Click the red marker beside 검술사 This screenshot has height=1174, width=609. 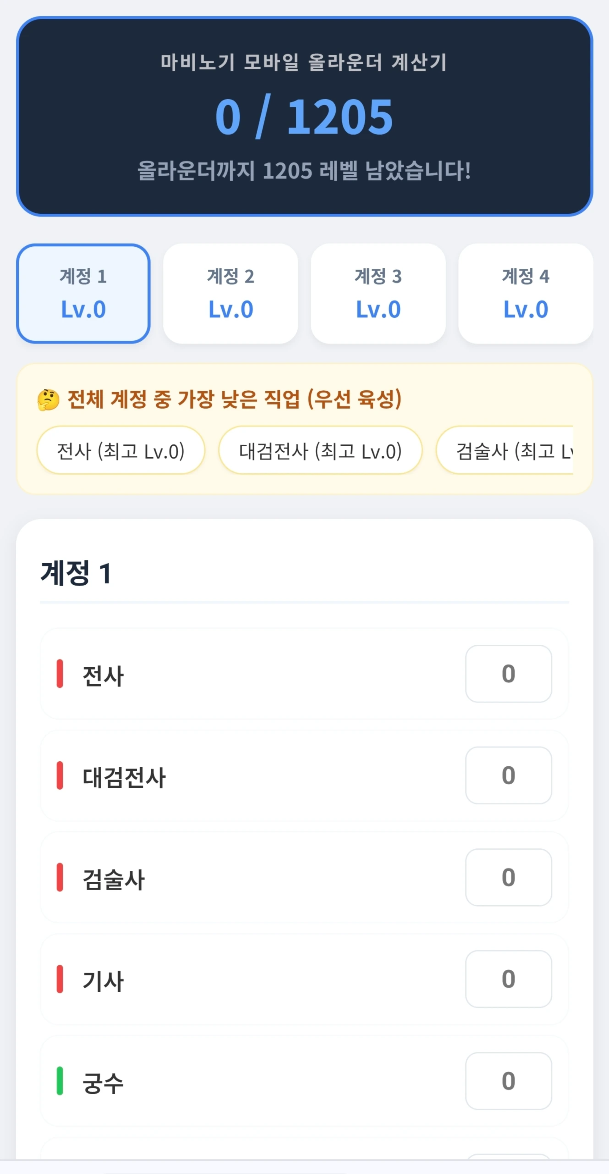pyautogui.click(x=60, y=877)
